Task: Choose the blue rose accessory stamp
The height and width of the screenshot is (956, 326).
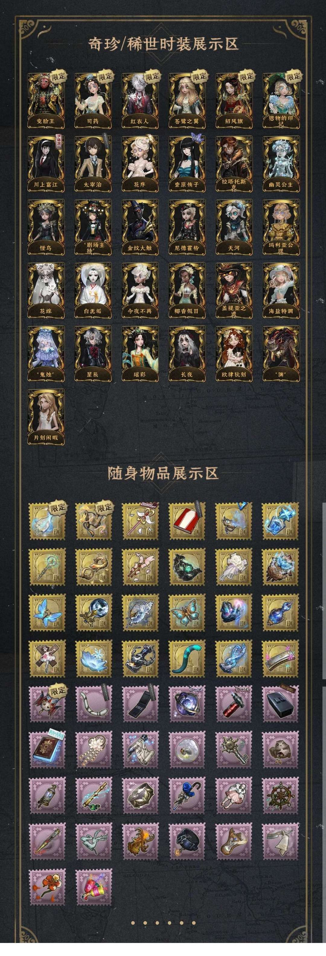Action: [187, 796]
